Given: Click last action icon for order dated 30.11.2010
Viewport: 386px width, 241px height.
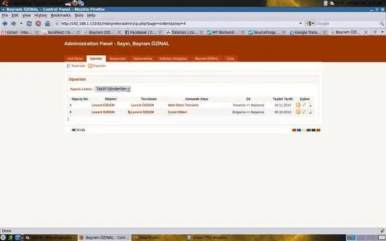Looking at the screenshot, I should tap(310, 105).
